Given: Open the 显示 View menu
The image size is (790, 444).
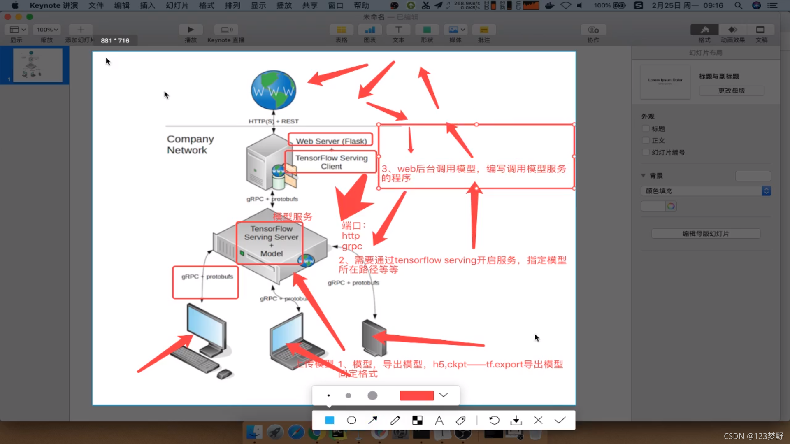Looking at the screenshot, I should tap(258, 5).
